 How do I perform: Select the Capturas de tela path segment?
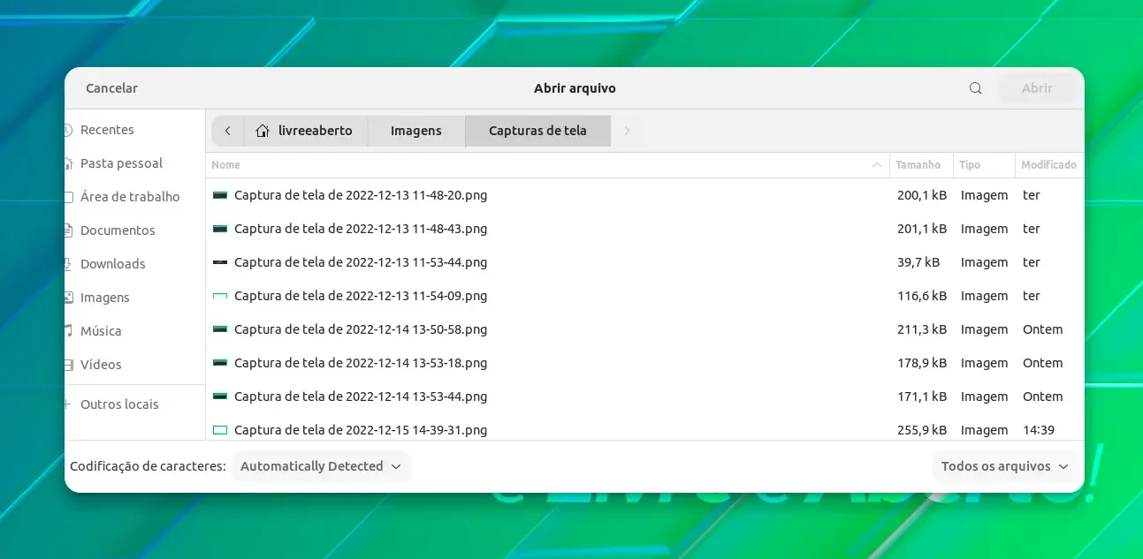point(537,131)
